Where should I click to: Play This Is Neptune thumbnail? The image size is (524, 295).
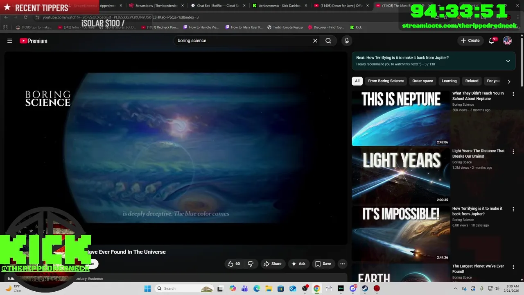tap(401, 118)
